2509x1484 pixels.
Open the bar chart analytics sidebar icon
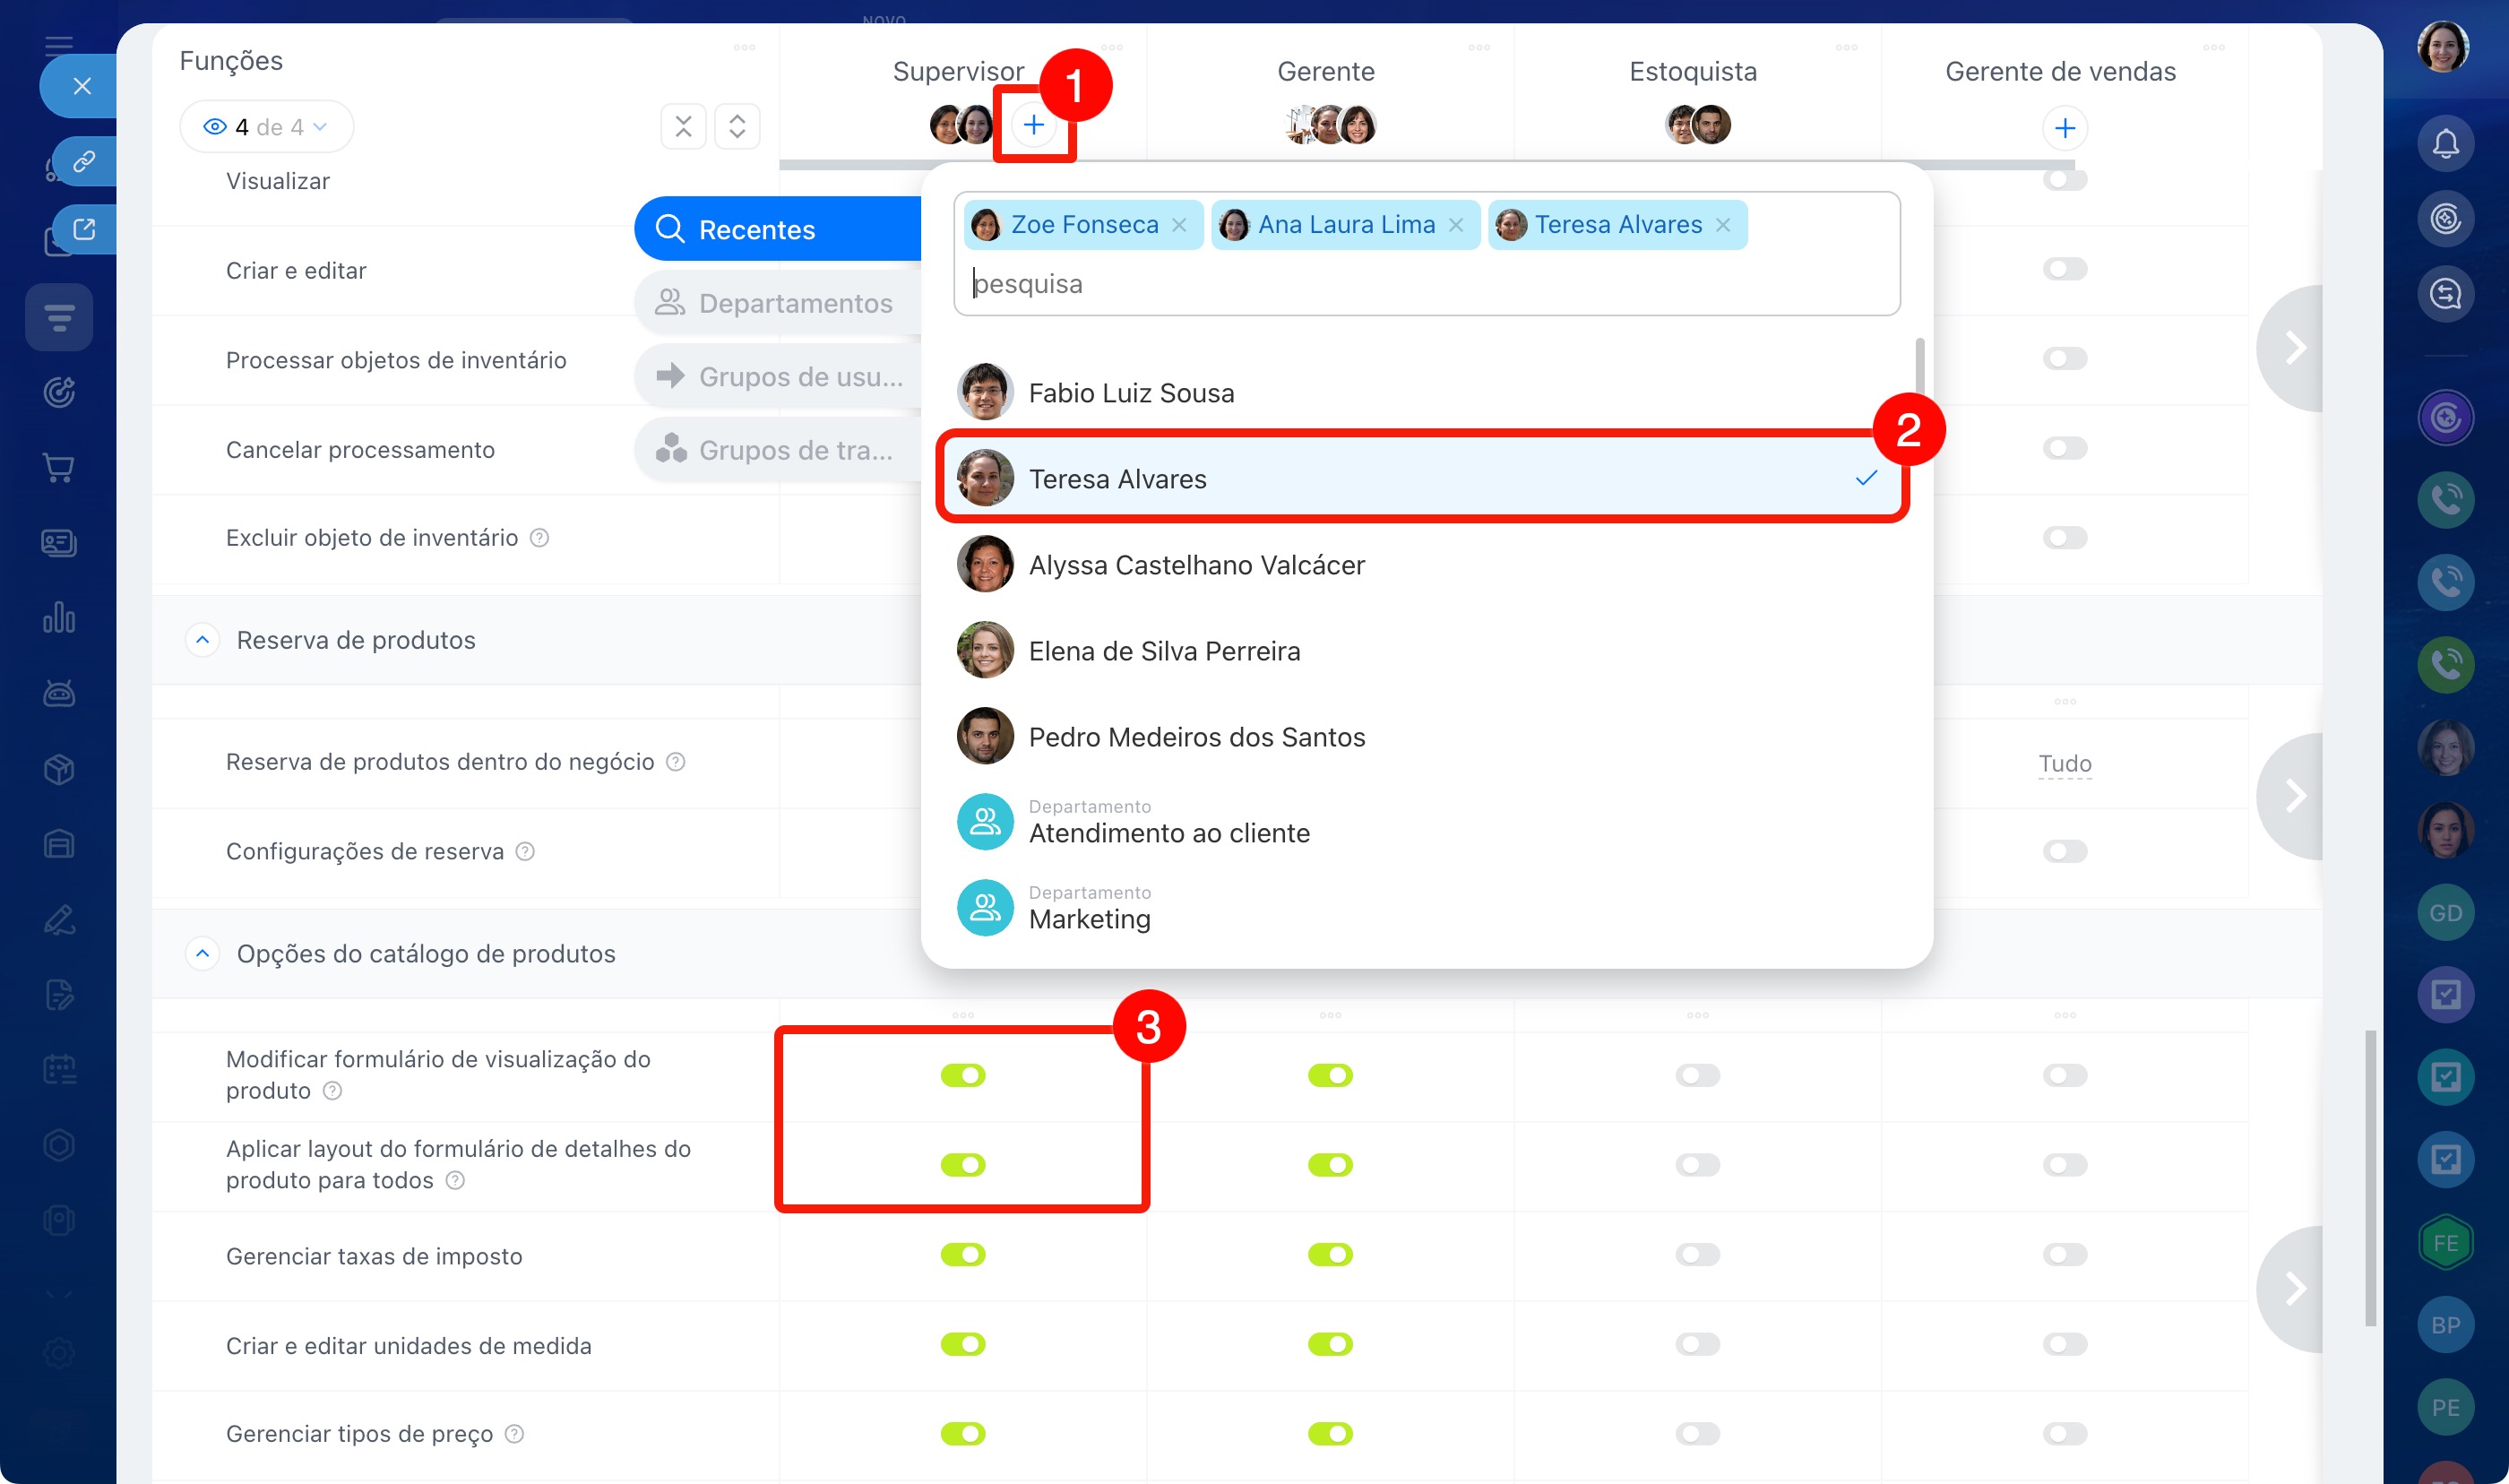[59, 617]
